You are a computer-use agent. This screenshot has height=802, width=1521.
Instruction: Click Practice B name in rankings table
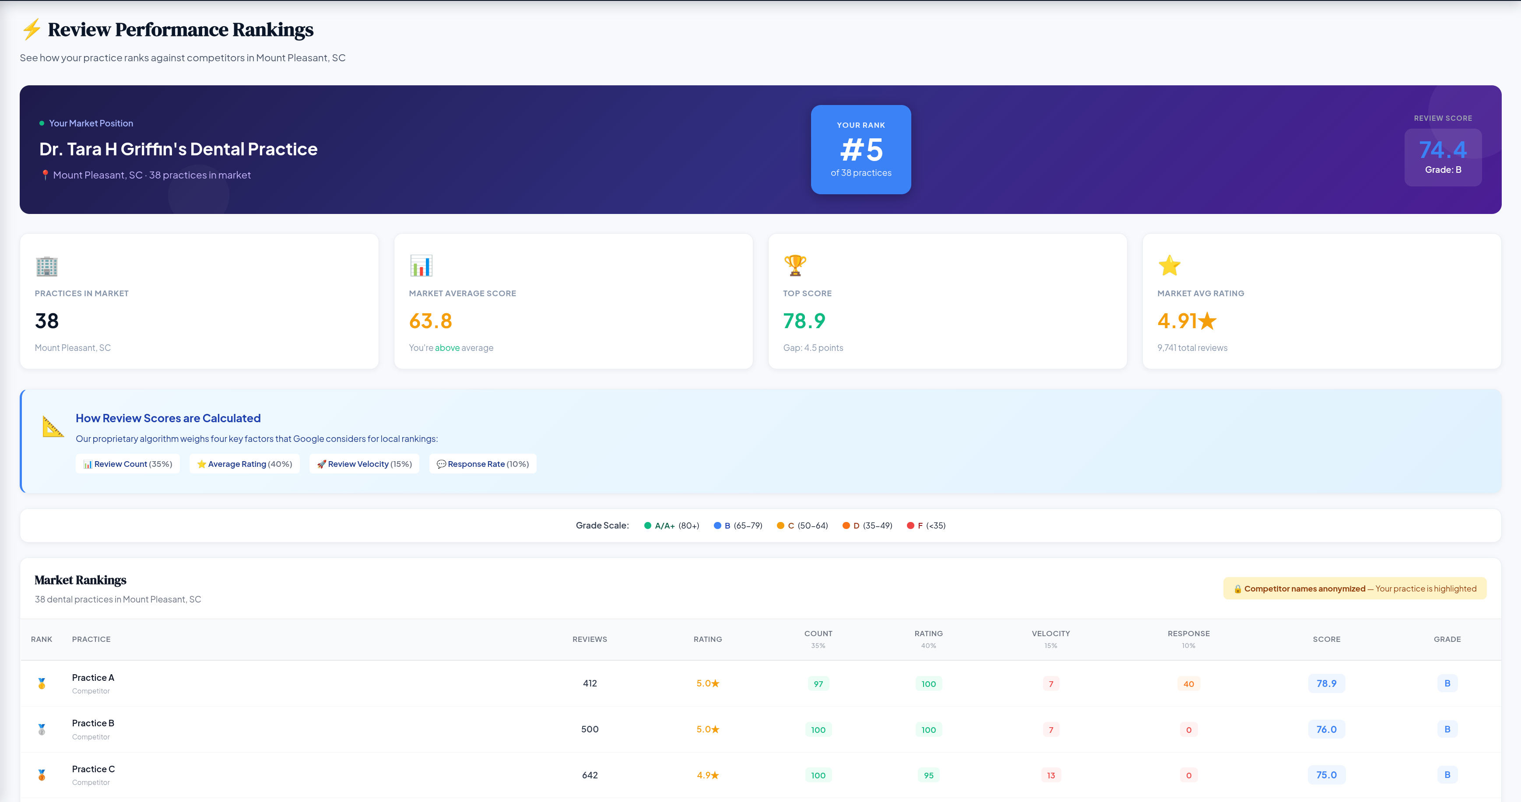(93, 724)
